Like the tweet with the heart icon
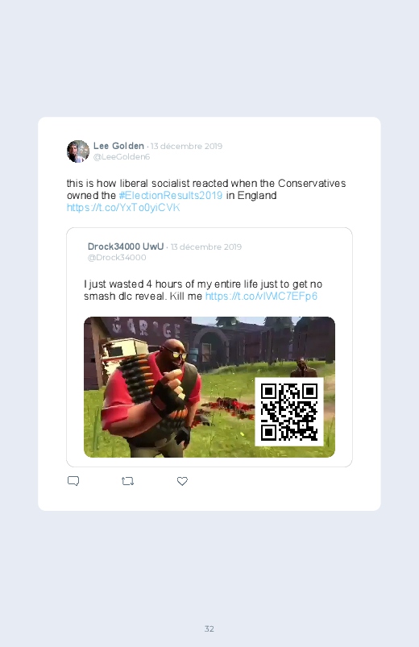 tap(182, 481)
